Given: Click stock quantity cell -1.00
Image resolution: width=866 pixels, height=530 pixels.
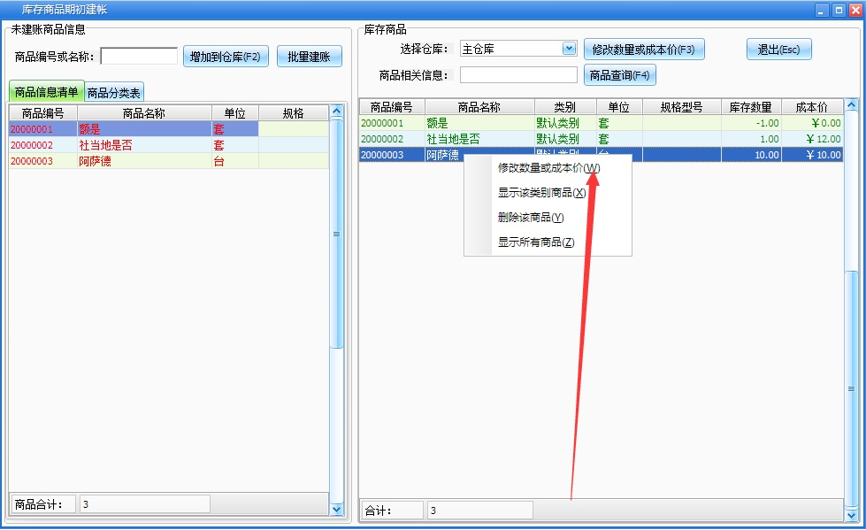Looking at the screenshot, I should [x=752, y=123].
